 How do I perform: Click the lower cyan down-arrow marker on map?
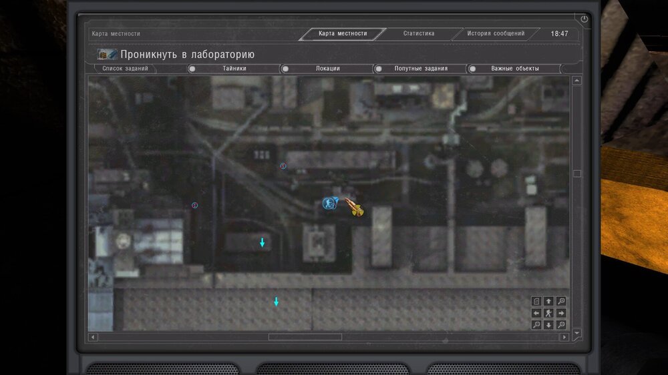276,302
